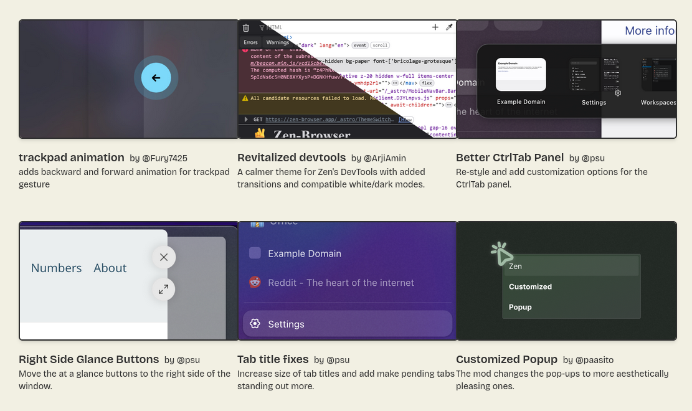Click 'by @psu' next to Right Side Glance Buttons

coord(182,360)
